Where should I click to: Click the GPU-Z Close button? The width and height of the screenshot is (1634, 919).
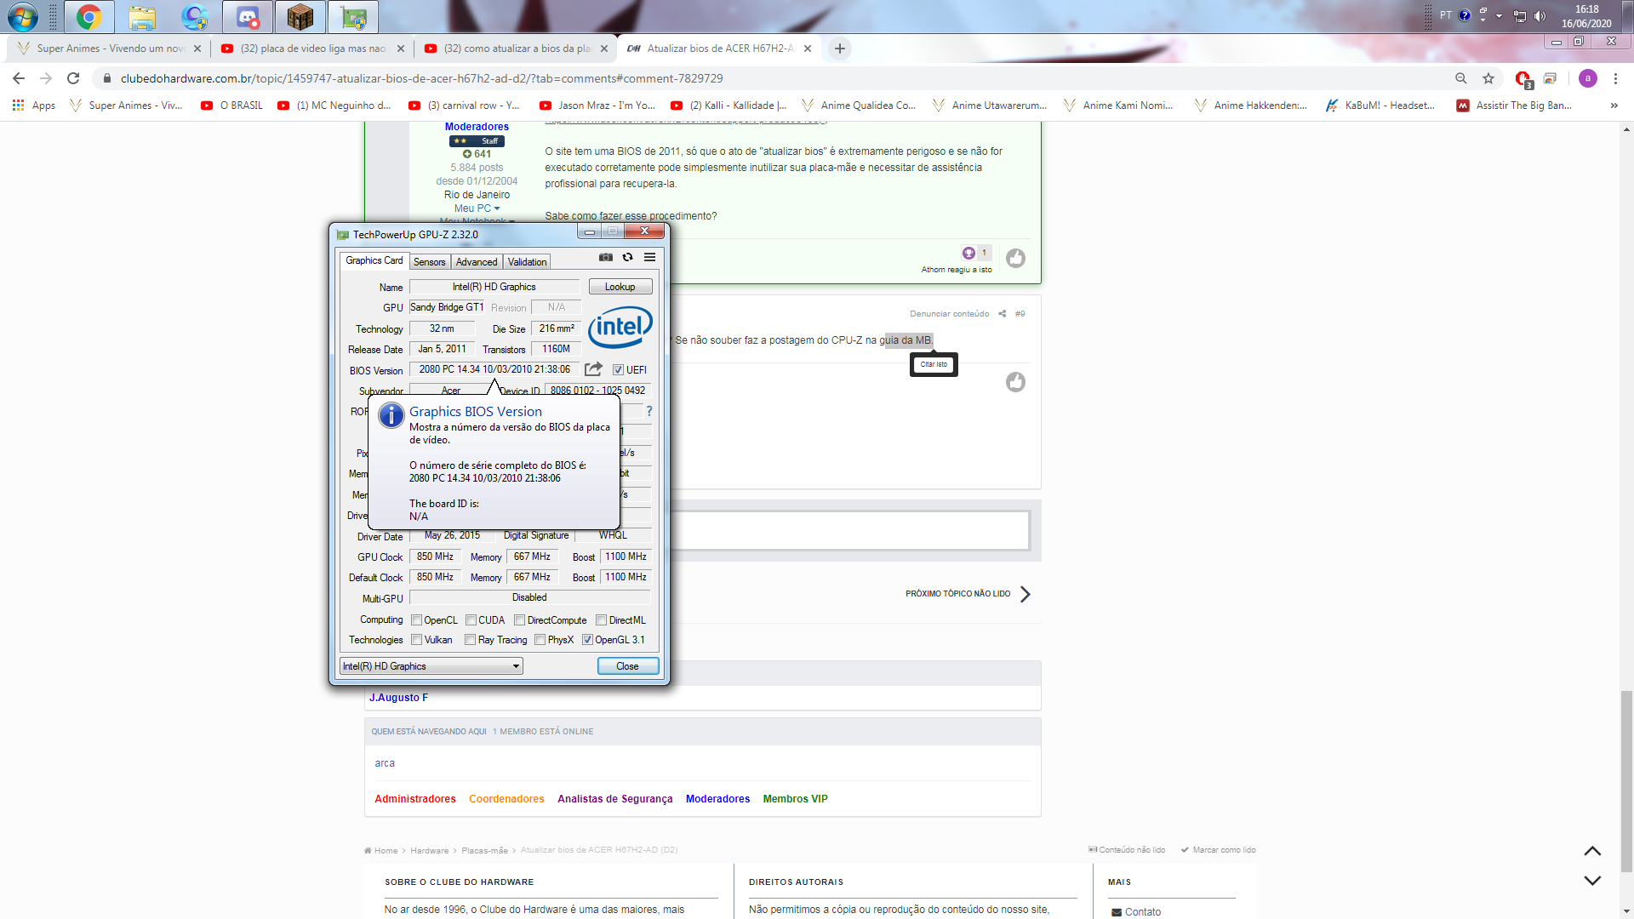point(628,666)
